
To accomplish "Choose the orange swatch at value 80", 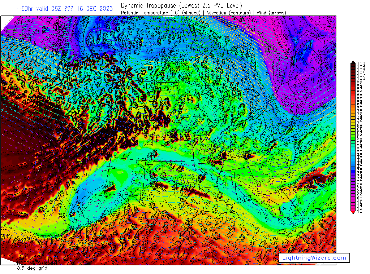I will tap(353, 108).
